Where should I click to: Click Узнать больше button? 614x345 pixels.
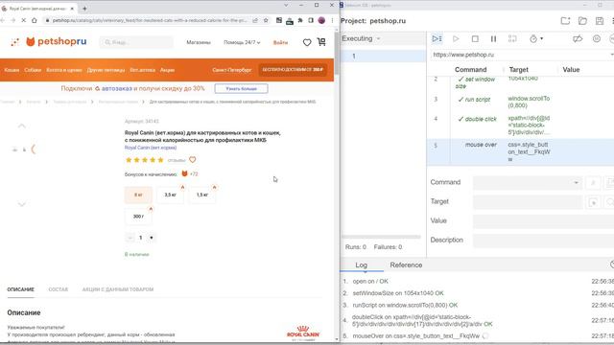241,89
